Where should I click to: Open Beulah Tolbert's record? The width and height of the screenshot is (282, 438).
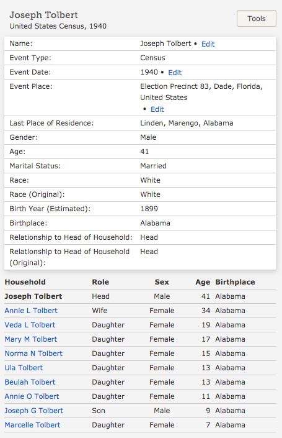click(30, 382)
